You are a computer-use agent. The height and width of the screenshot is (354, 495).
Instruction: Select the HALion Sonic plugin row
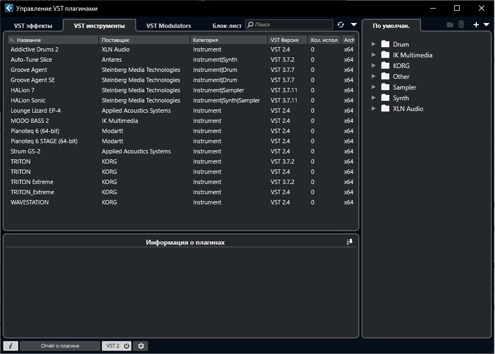28,100
